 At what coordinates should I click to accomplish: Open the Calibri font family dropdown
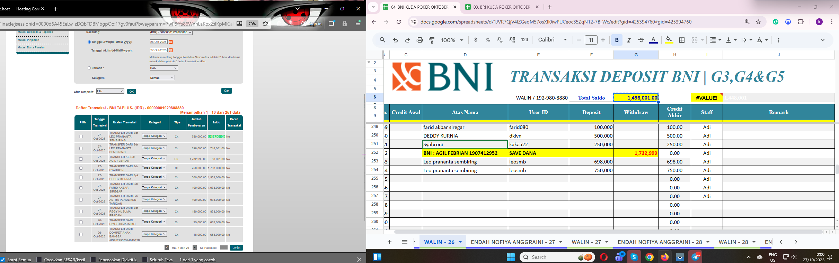click(x=552, y=40)
